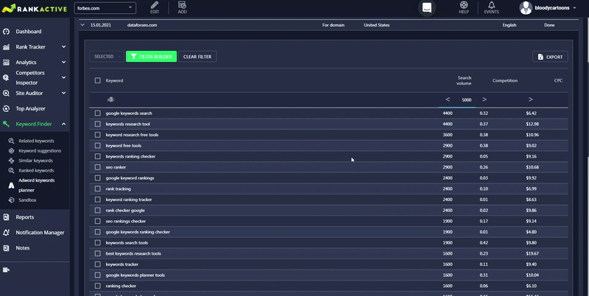The image size is (589, 296).
Task: Open the Help lifebuoy icon
Action: coord(464,5)
